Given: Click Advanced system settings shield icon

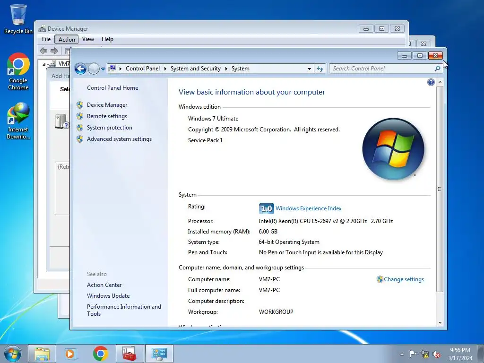Looking at the screenshot, I should coord(80,139).
